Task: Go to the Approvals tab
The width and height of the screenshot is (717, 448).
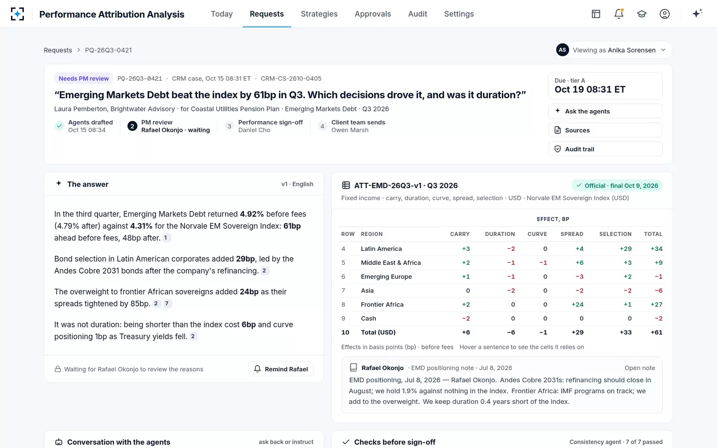Action: (373, 14)
